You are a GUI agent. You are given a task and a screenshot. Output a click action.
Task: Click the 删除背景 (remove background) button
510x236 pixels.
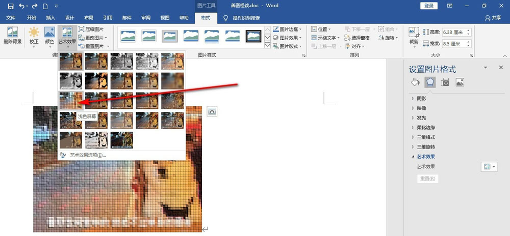click(13, 37)
